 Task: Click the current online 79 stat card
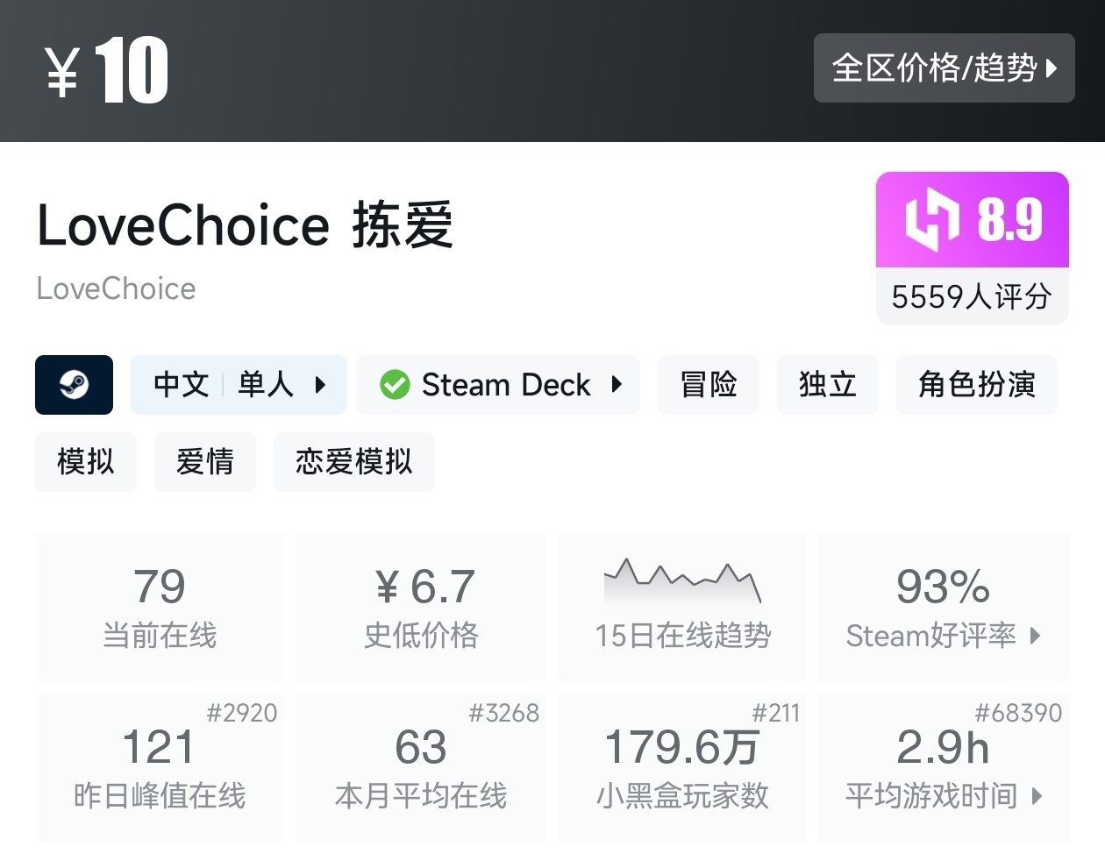(160, 606)
